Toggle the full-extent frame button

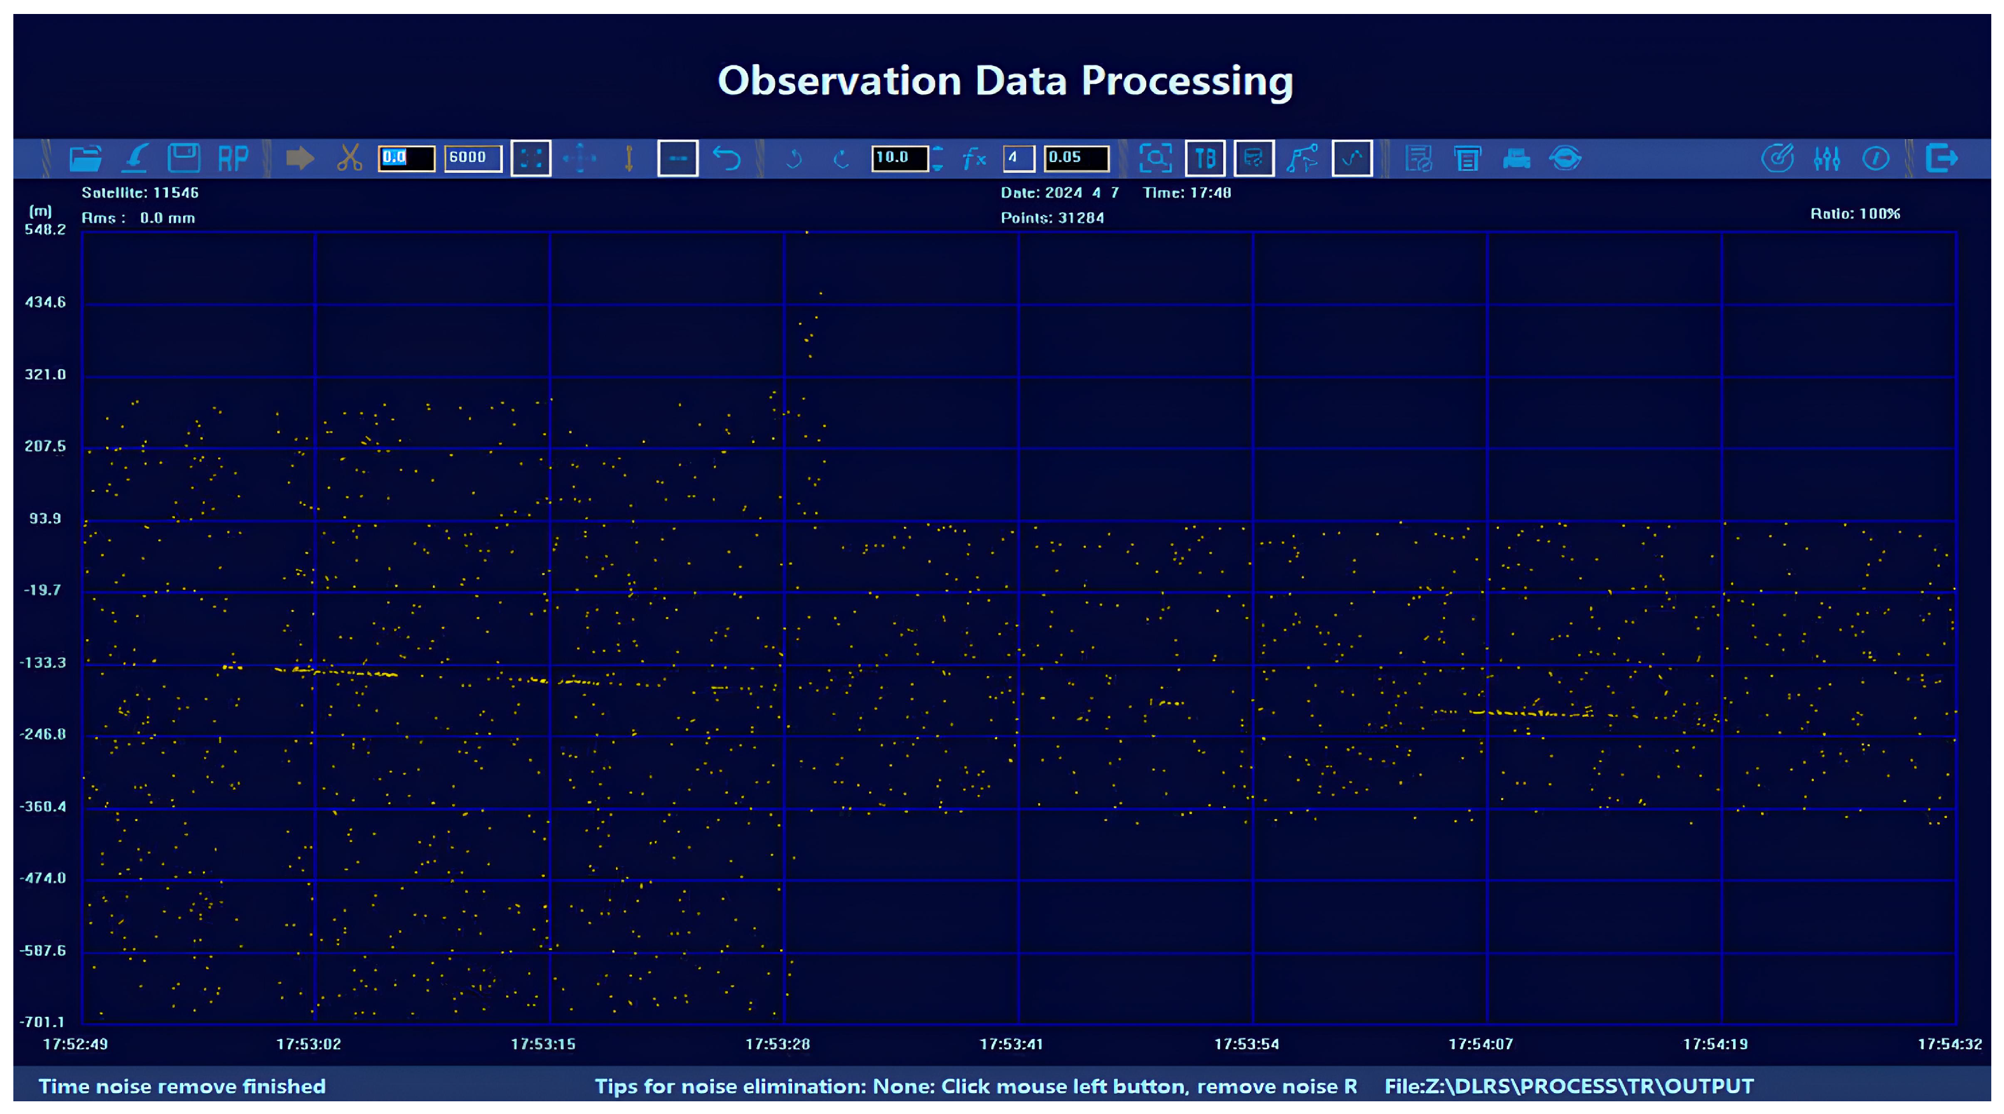click(532, 159)
